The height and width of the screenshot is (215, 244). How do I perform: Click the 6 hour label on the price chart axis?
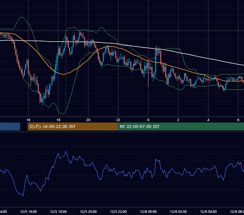(238, 120)
